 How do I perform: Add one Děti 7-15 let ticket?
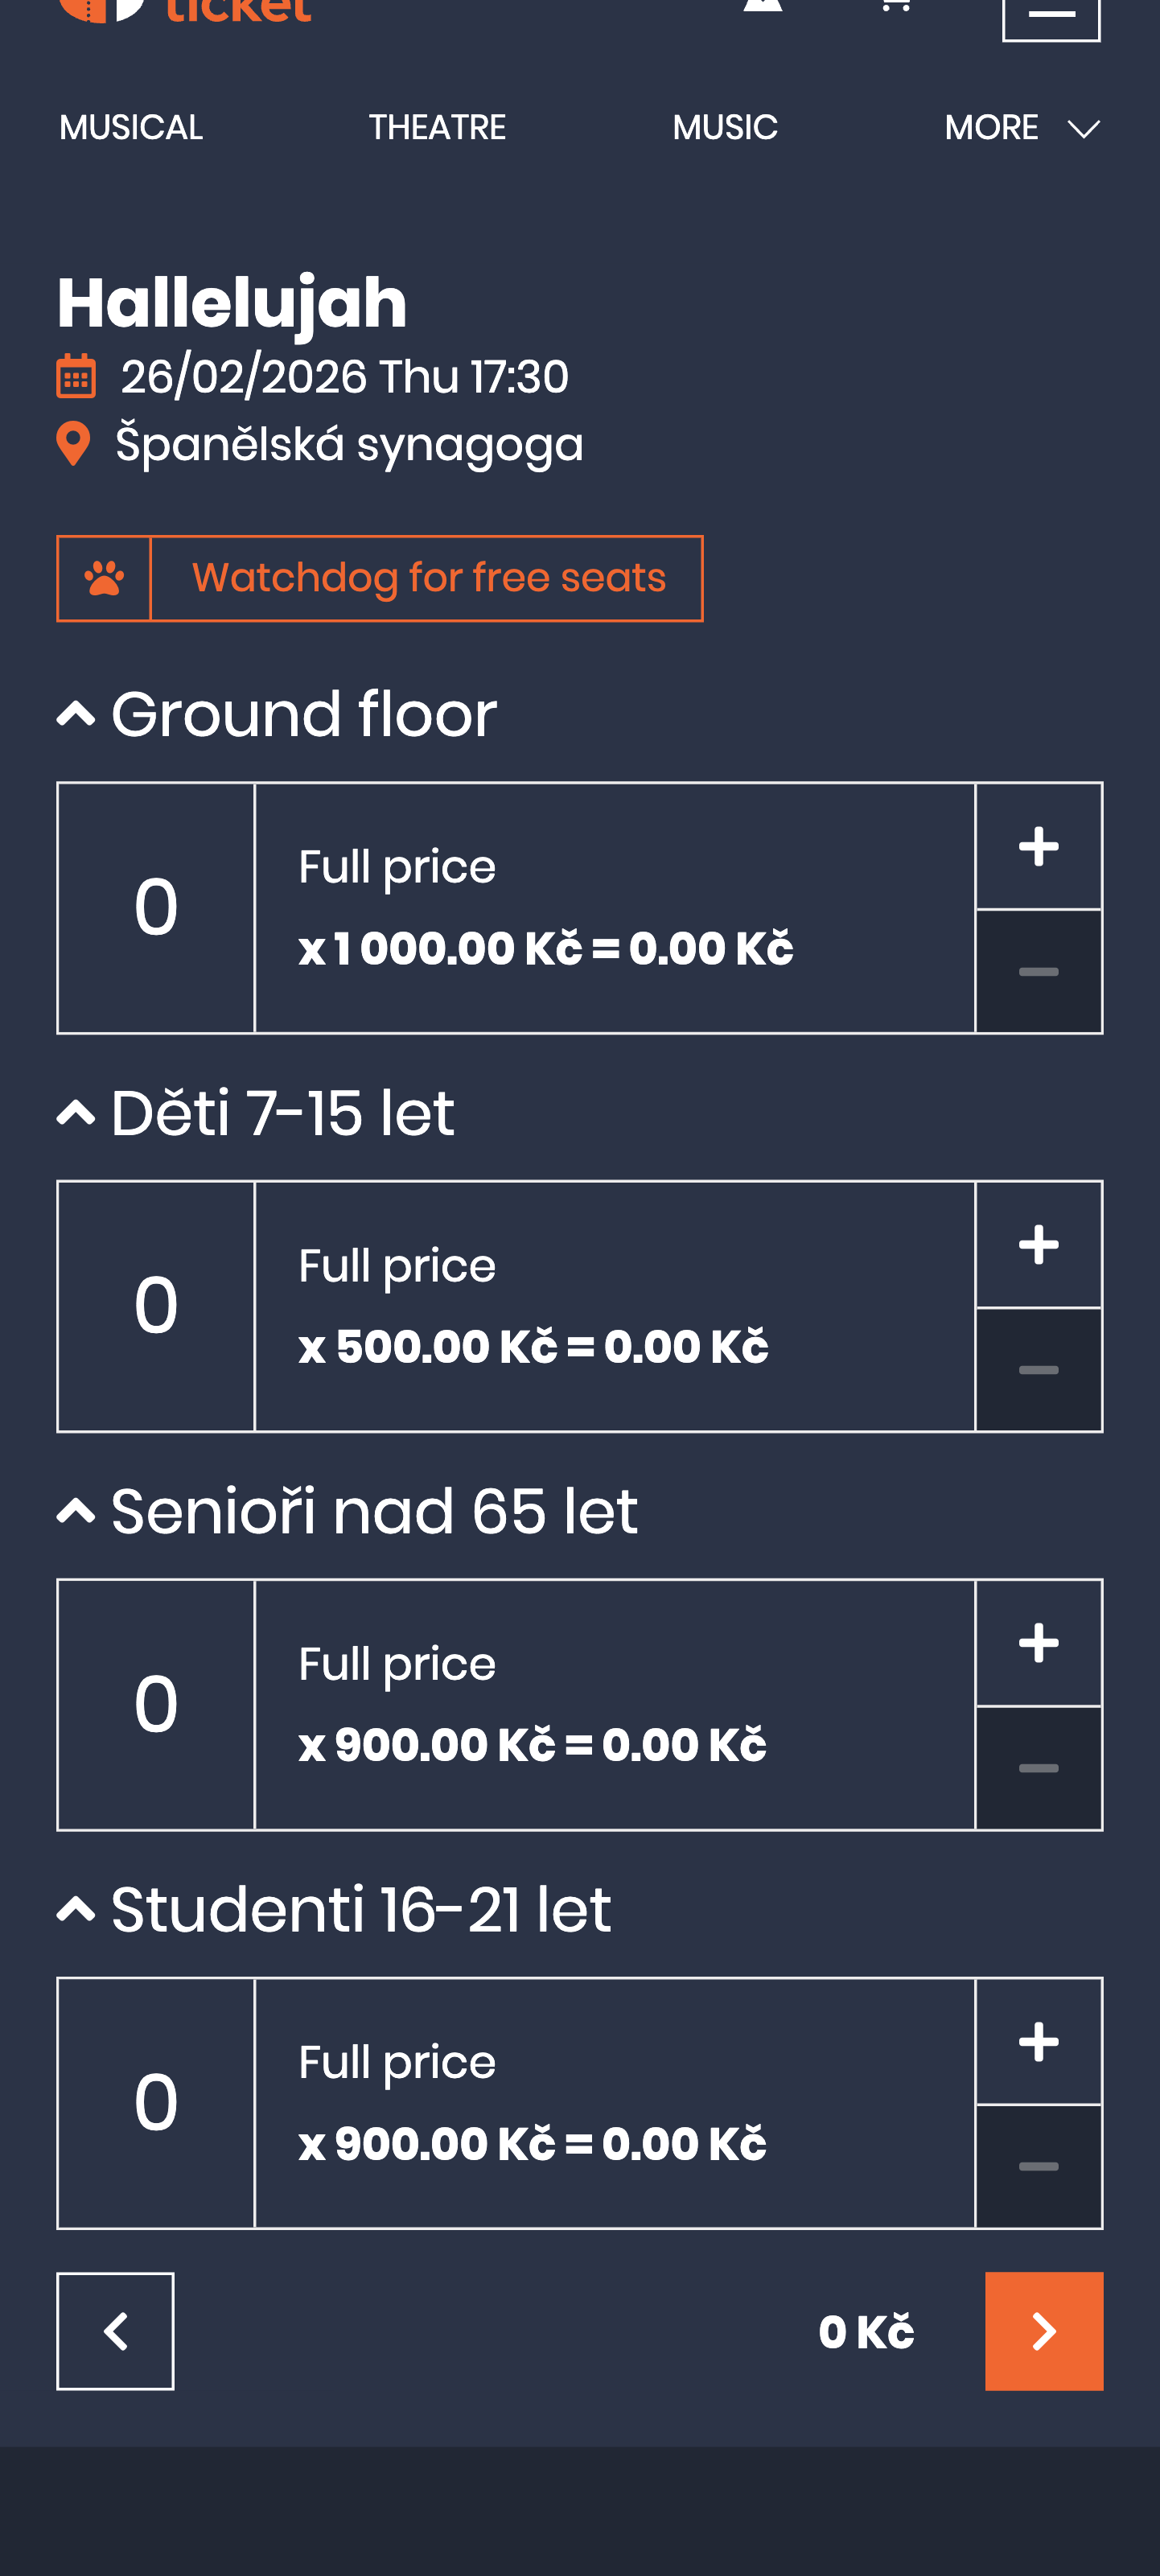coord(1038,1244)
